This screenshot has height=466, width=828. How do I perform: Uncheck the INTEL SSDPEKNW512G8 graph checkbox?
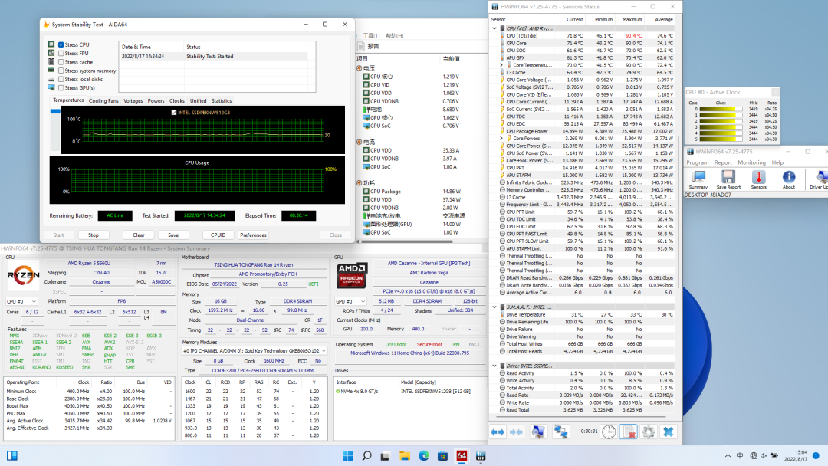click(x=174, y=112)
